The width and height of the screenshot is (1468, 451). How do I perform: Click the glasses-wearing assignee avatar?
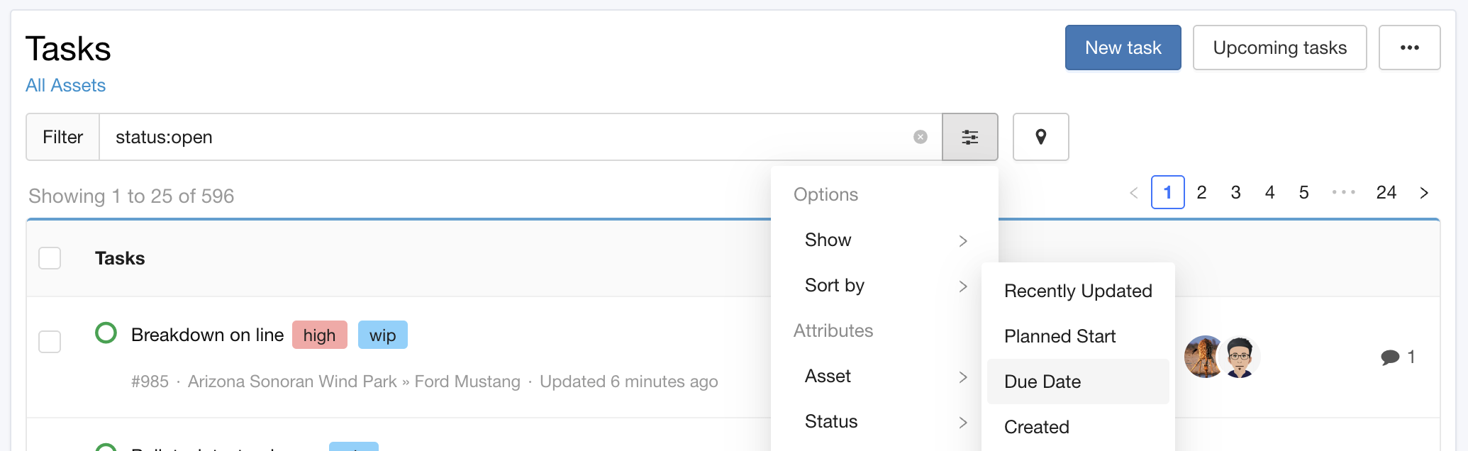(1240, 357)
